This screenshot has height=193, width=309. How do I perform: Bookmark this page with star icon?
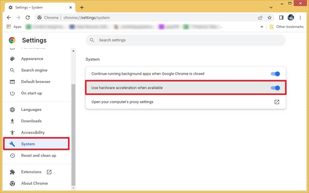270,17
